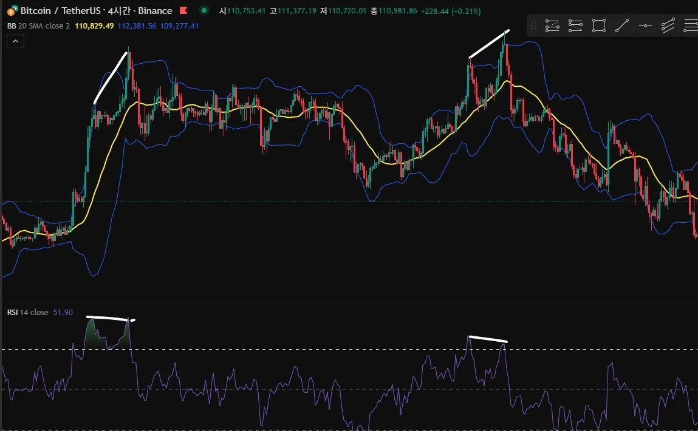698x431 pixels.
Task: Select the first Fibonacci drawing tool in favorites
Action: click(x=552, y=25)
